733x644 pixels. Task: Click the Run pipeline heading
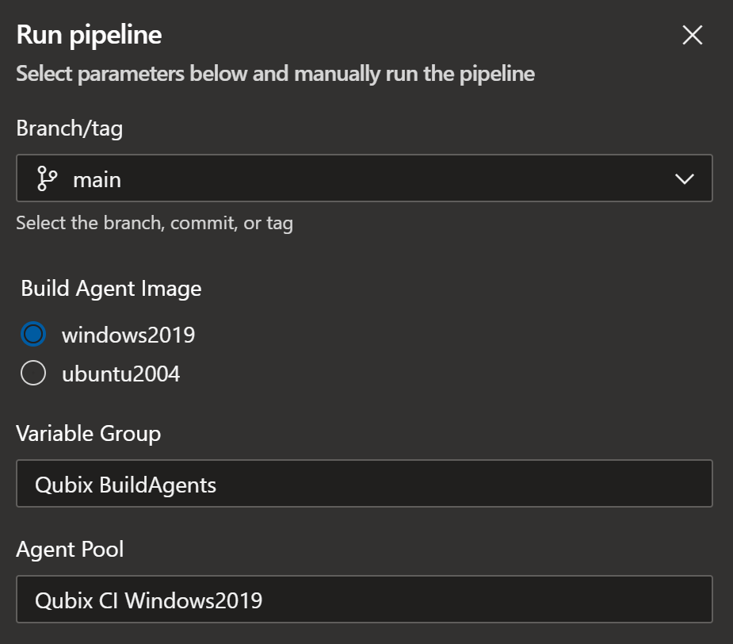click(x=89, y=36)
